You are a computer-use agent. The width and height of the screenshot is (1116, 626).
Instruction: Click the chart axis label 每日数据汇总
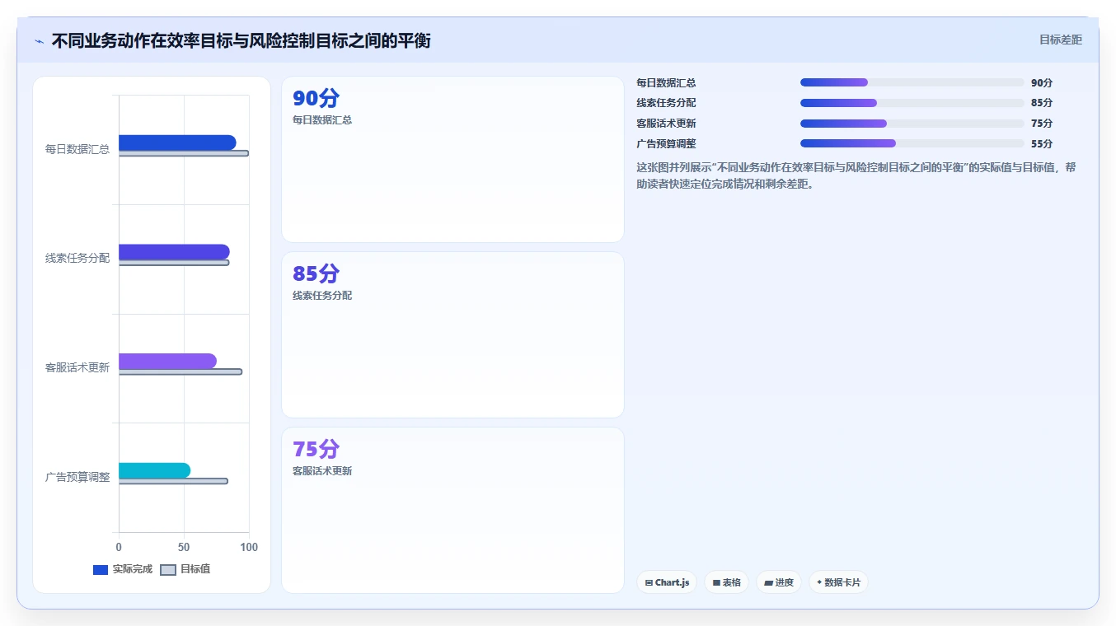click(77, 149)
